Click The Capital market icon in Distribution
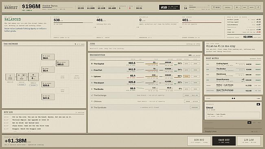265x149 pixels. click(92, 64)
